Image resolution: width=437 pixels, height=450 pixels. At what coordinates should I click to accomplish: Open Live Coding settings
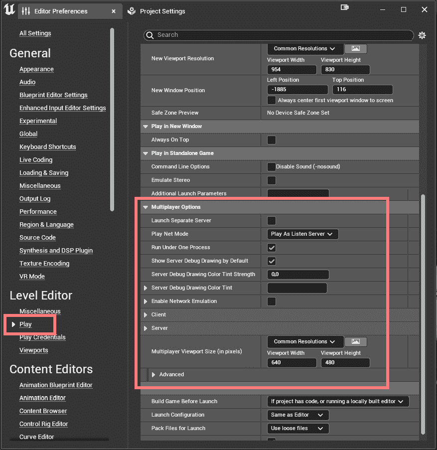coord(36,160)
